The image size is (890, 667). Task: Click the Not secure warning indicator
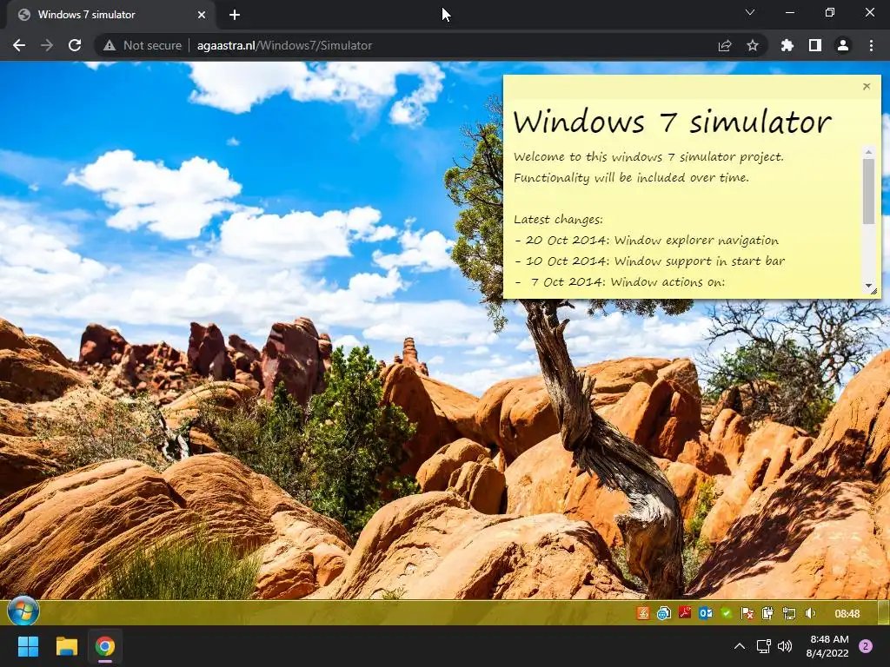(143, 45)
